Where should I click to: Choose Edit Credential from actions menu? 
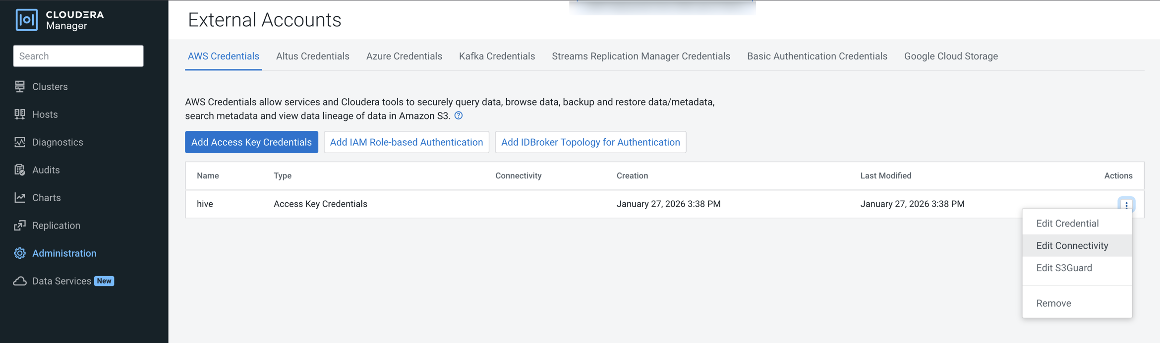point(1067,224)
